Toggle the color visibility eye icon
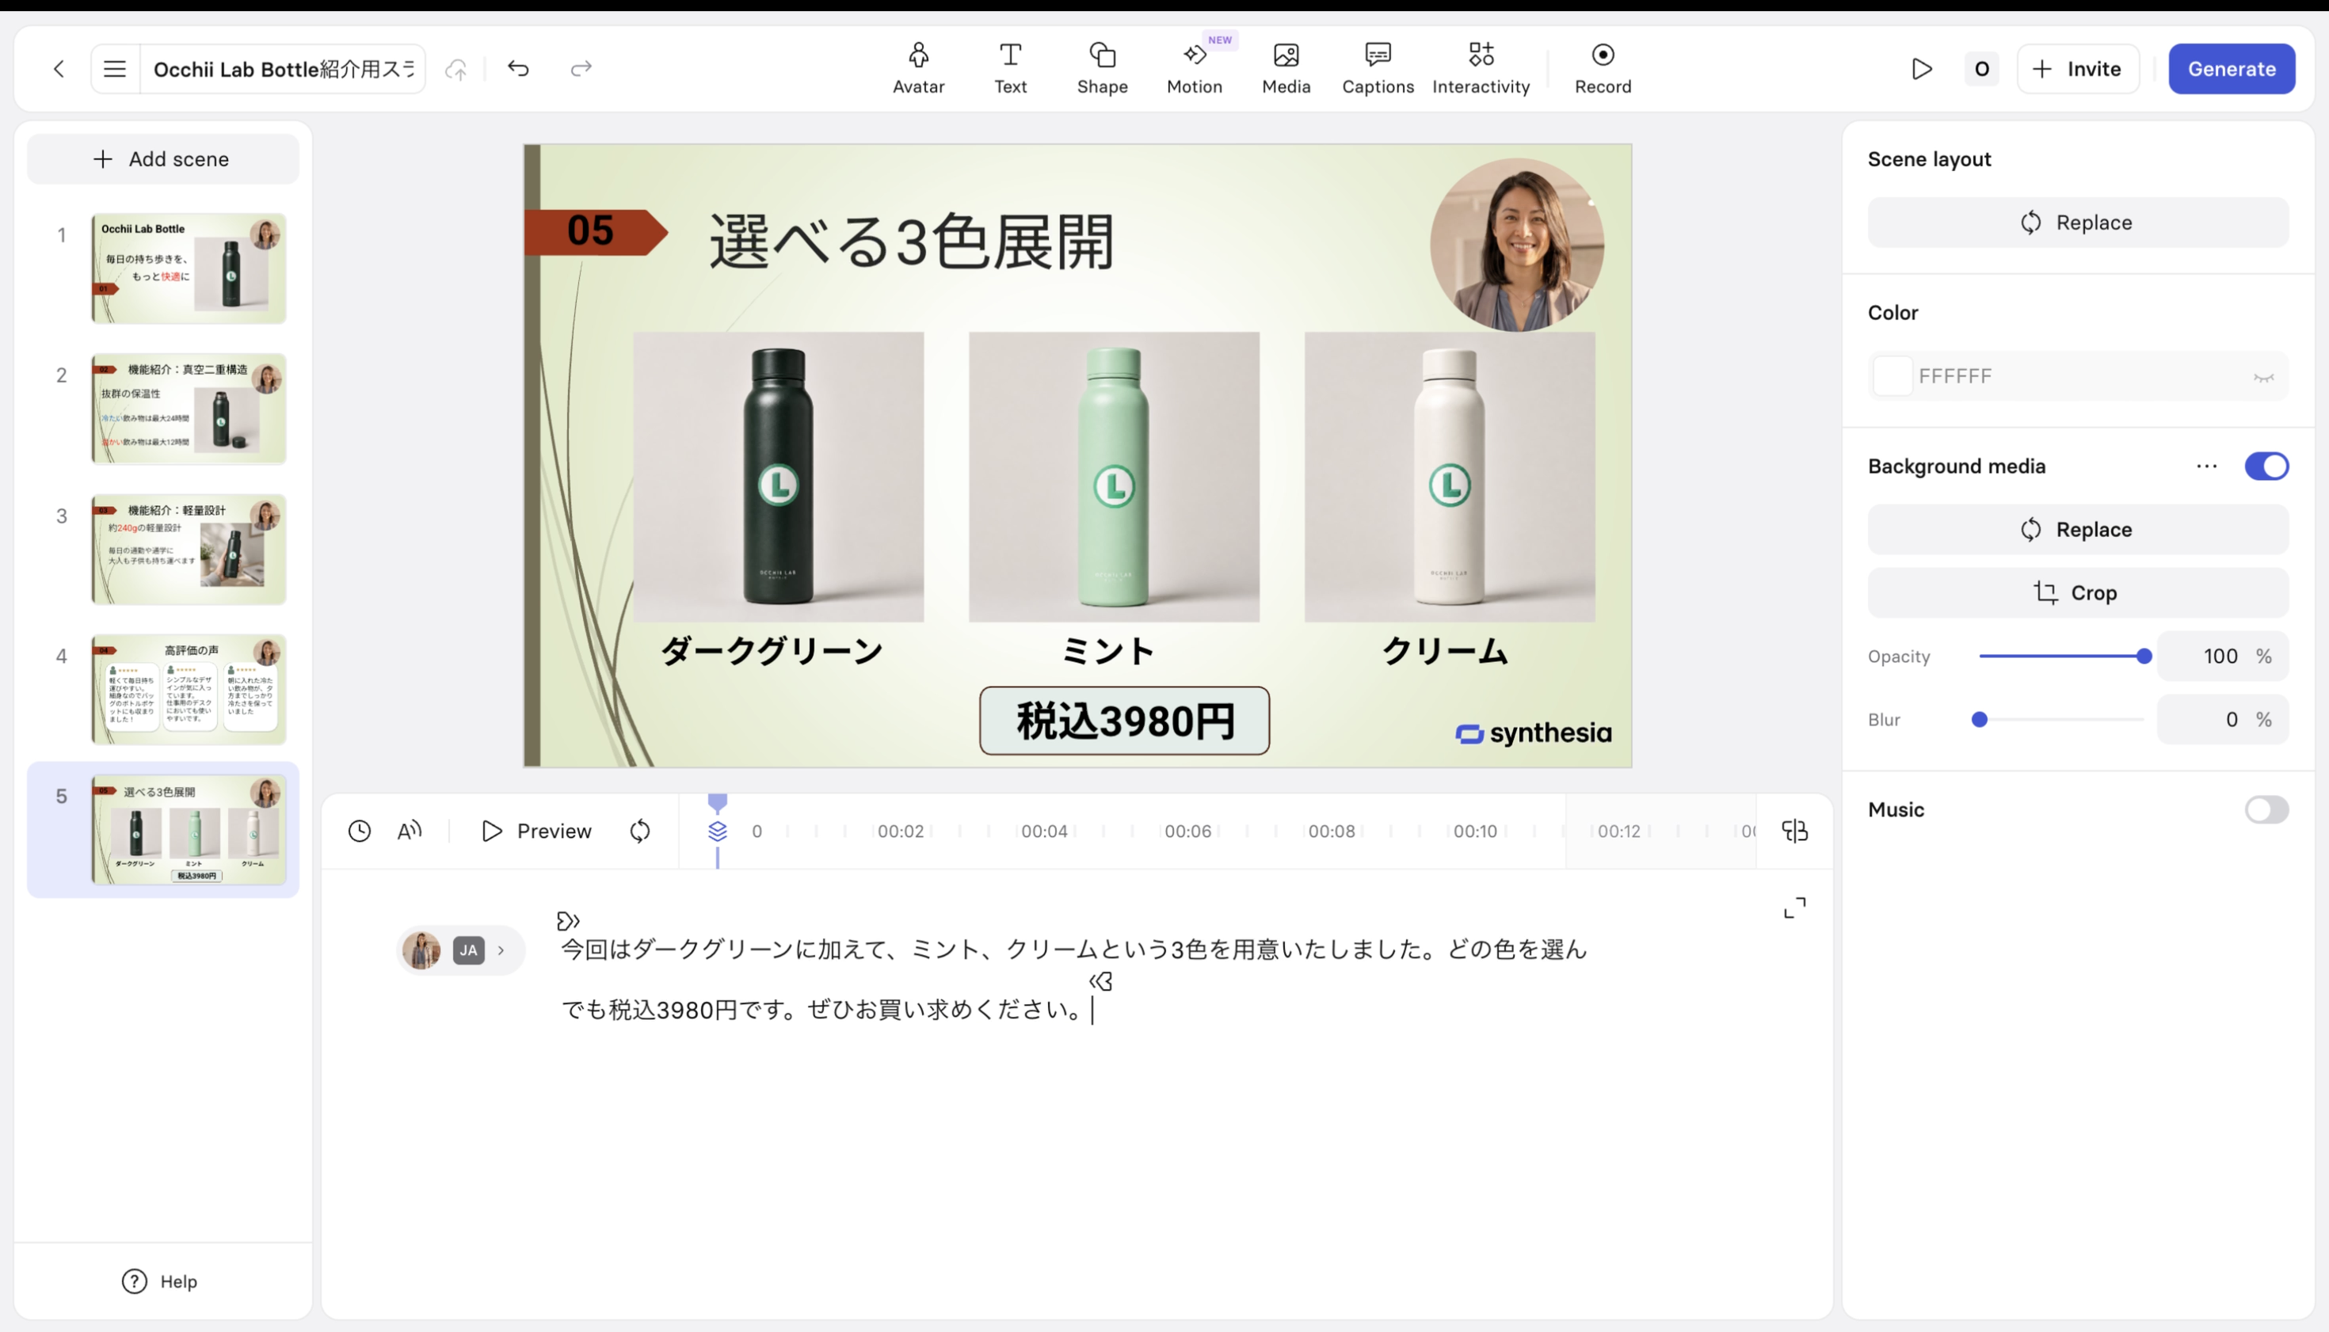The image size is (2329, 1332). pyautogui.click(x=2263, y=377)
